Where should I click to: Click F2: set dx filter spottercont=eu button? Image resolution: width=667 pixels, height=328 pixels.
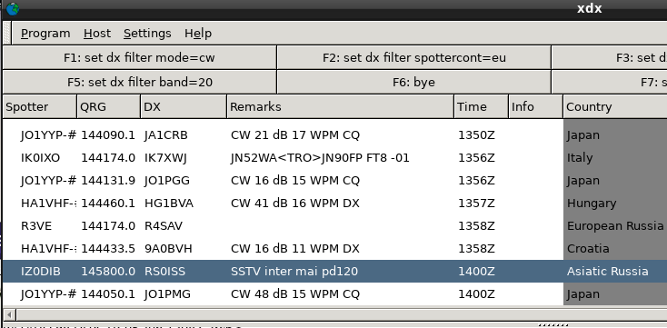coord(413,57)
